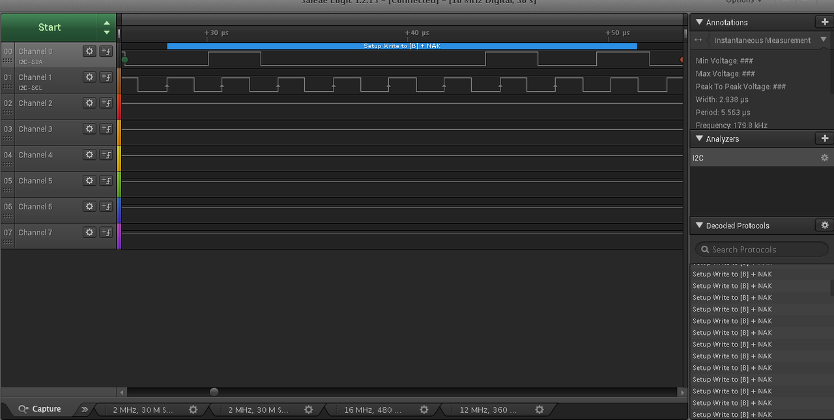Click the Max Voltage: ### reading
This screenshot has height=420, width=834.
[725, 73]
